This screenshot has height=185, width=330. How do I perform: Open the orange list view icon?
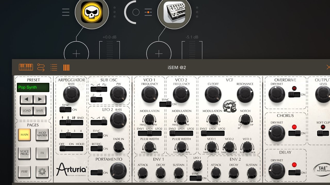click(x=54, y=67)
